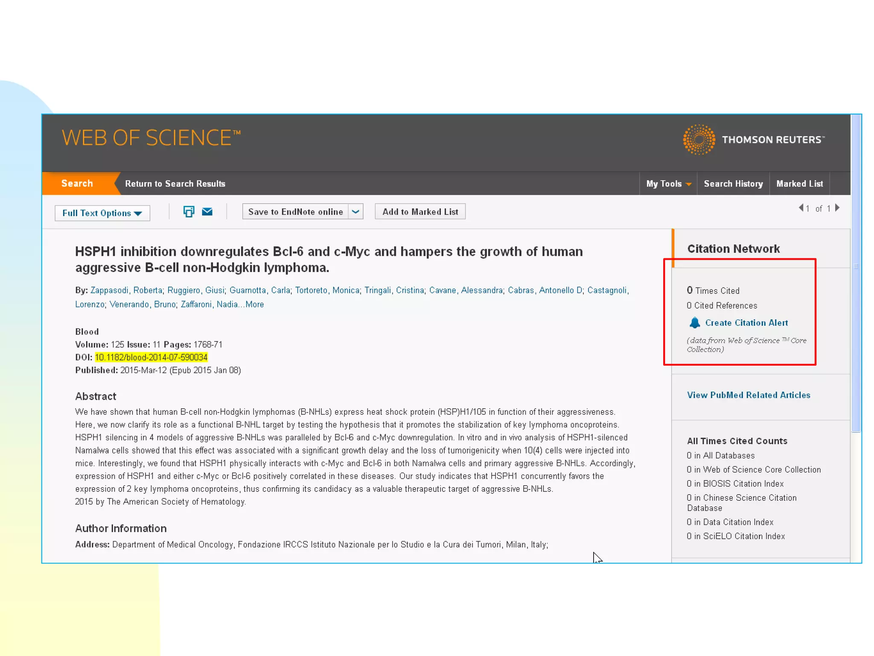
Task: Click Return to Search Results link
Action: (175, 184)
